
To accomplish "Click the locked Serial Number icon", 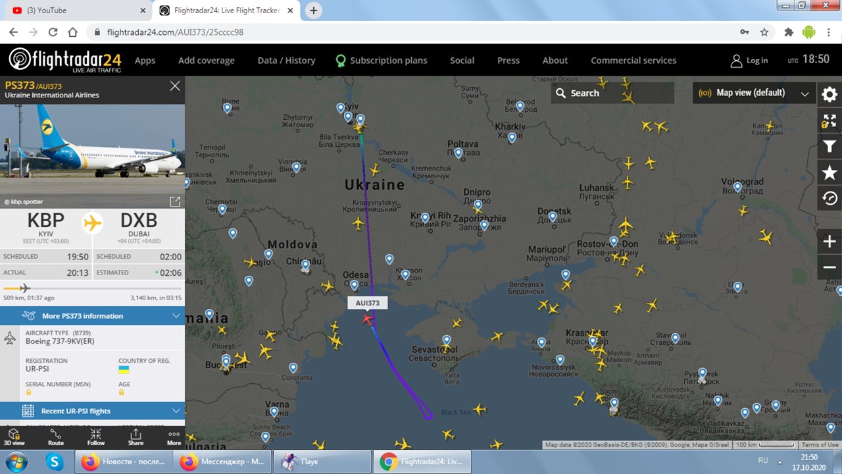I will click(x=29, y=392).
